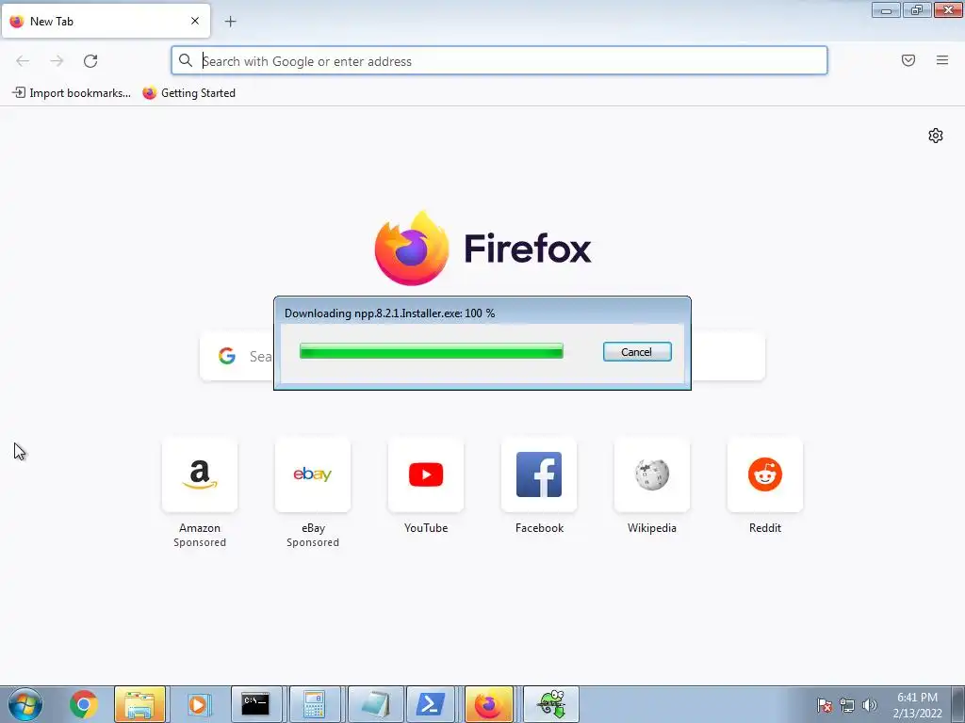Click the Firefox forward arrow button
This screenshot has width=965, height=723.
pos(57,61)
